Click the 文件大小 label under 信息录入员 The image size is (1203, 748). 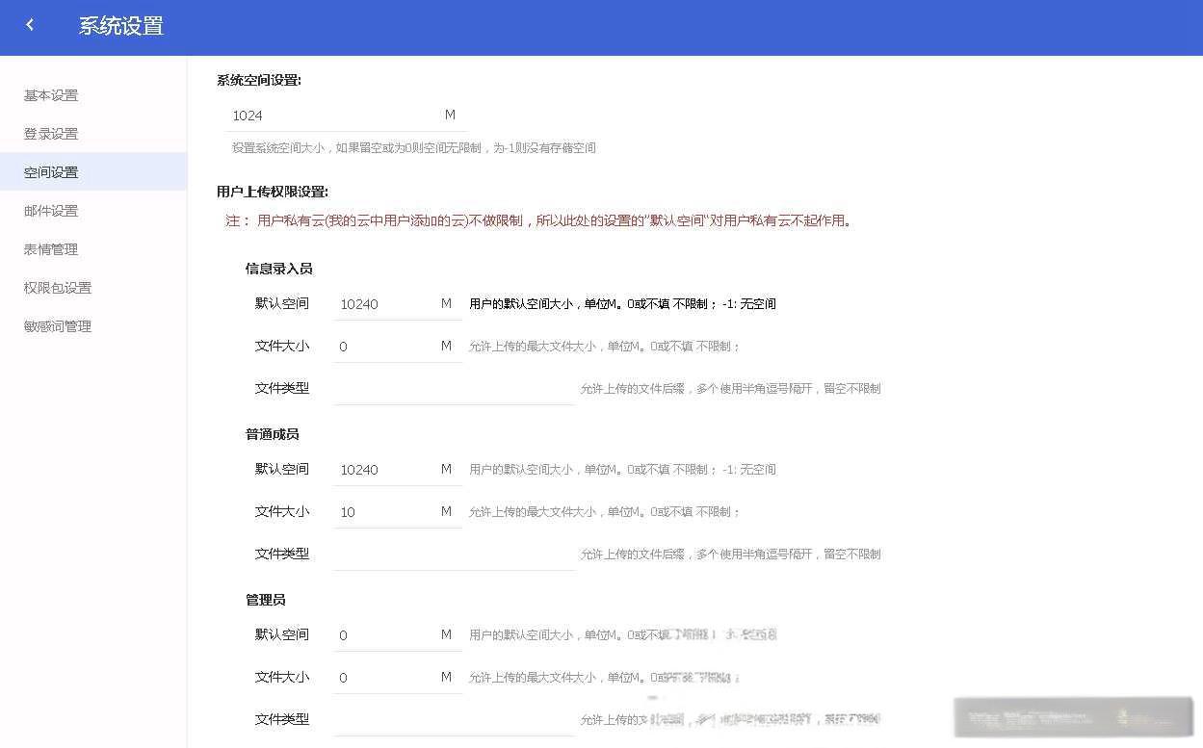pos(282,346)
